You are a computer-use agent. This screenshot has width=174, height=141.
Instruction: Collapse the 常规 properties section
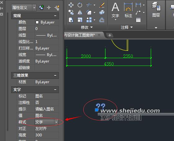click(x=55, y=16)
